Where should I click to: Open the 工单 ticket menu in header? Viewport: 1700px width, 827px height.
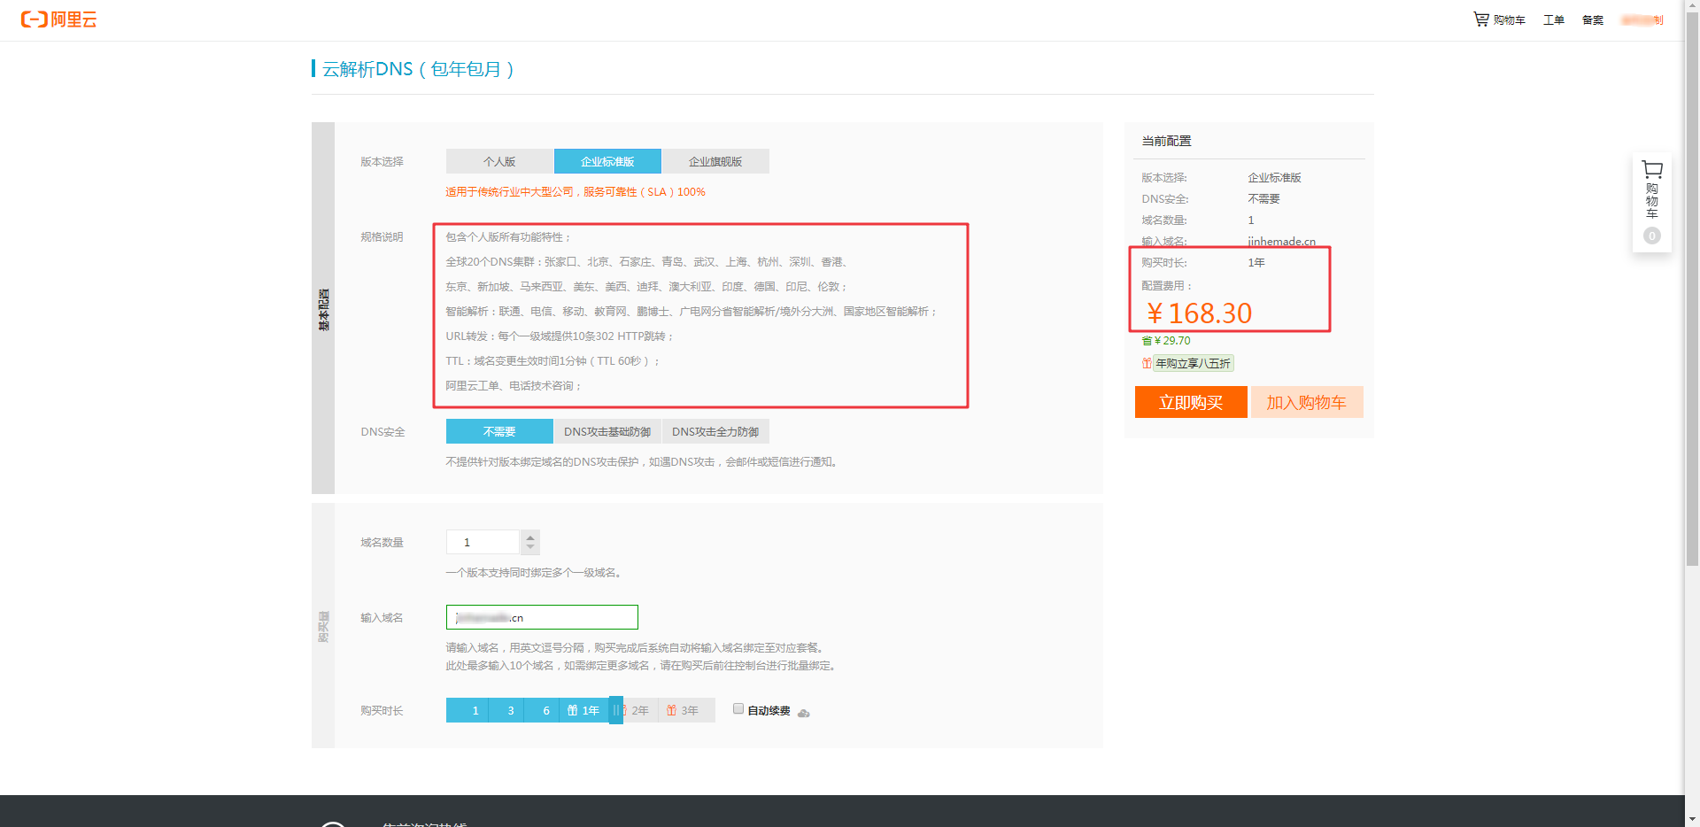(1554, 20)
